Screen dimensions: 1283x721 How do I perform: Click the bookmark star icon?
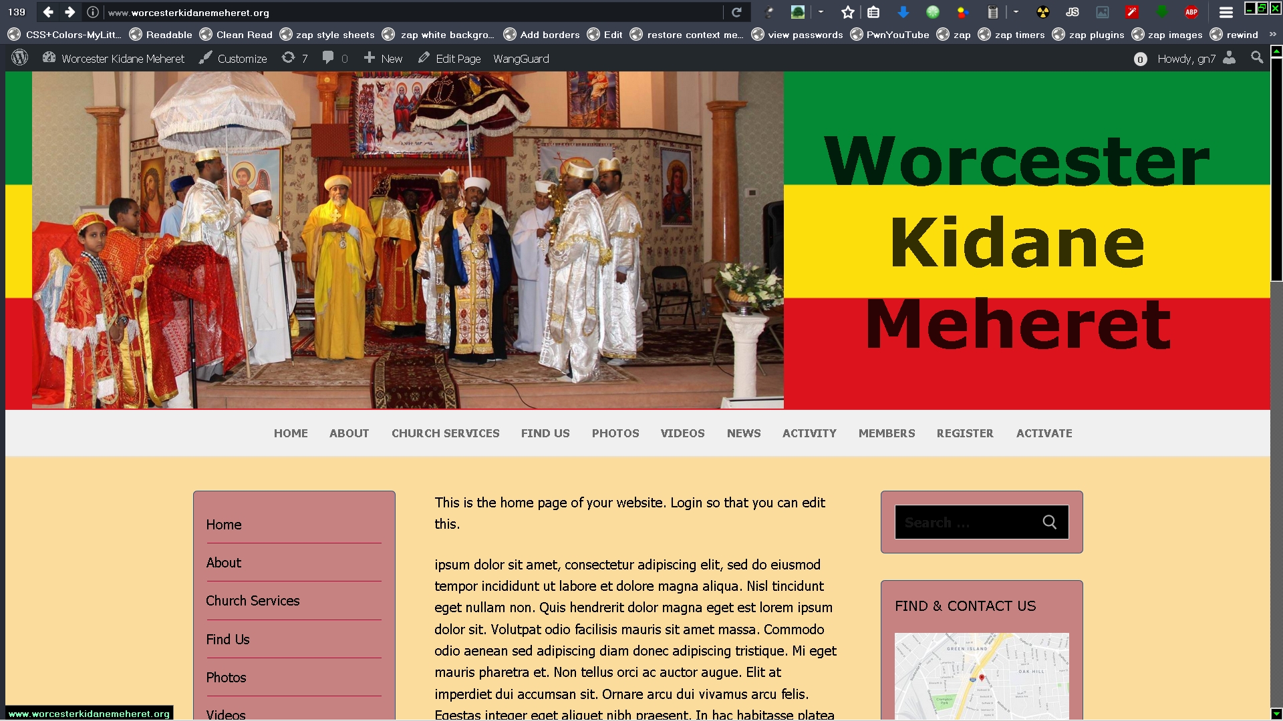[848, 12]
